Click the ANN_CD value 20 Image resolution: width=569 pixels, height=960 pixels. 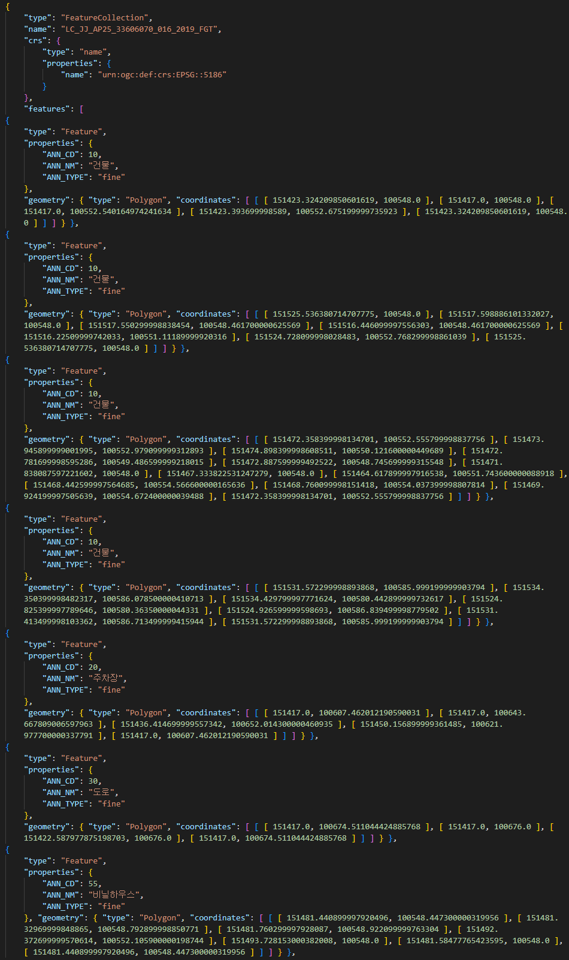(94, 667)
